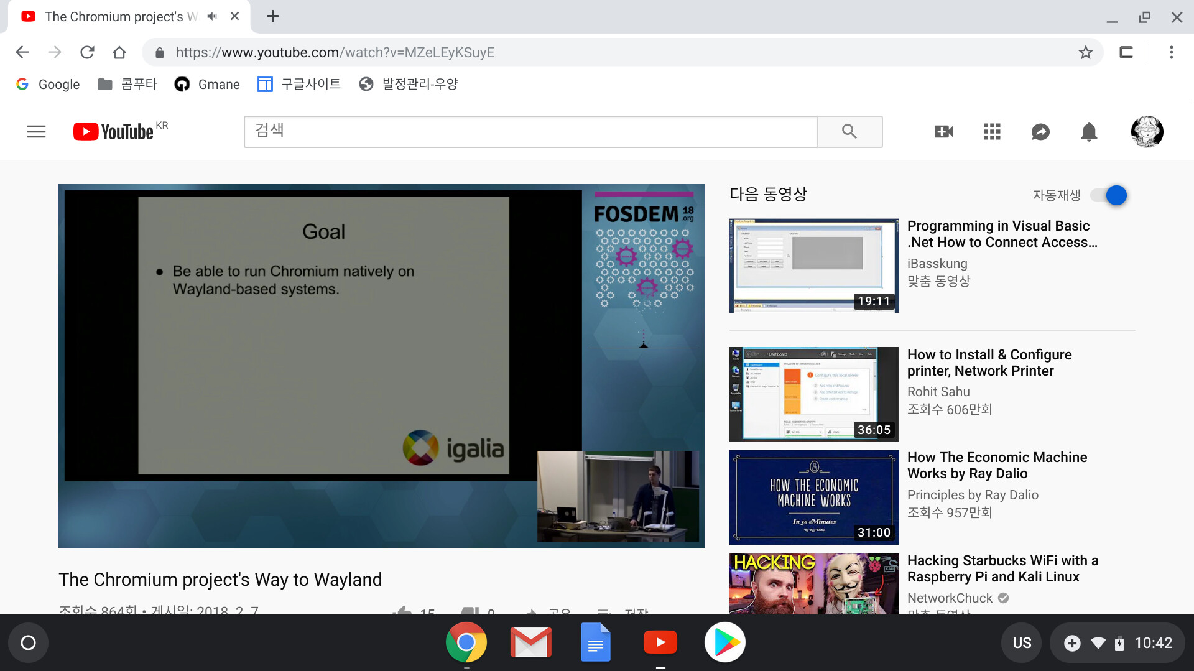Open system status tray with clock
Viewport: 1194px width, 671px height.
(1117, 642)
